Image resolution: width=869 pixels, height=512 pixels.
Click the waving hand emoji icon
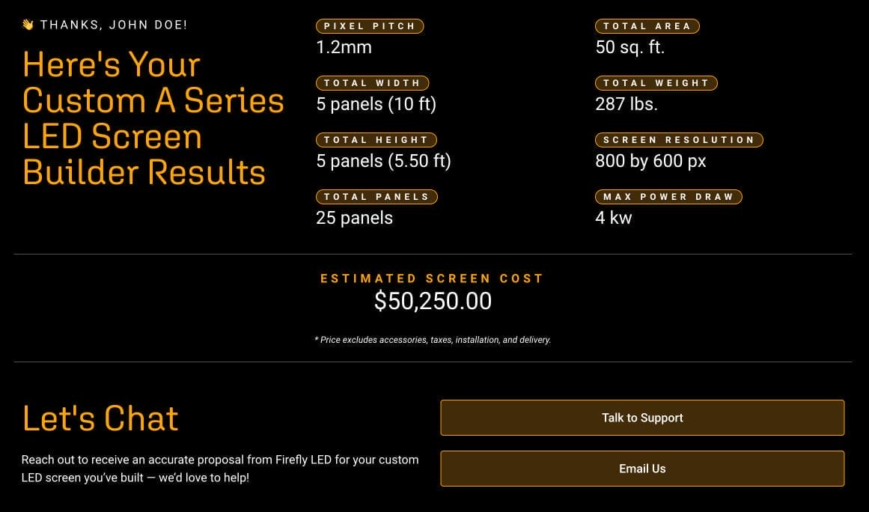click(28, 25)
